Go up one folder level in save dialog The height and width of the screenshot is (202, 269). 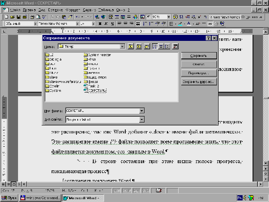click(x=131, y=46)
